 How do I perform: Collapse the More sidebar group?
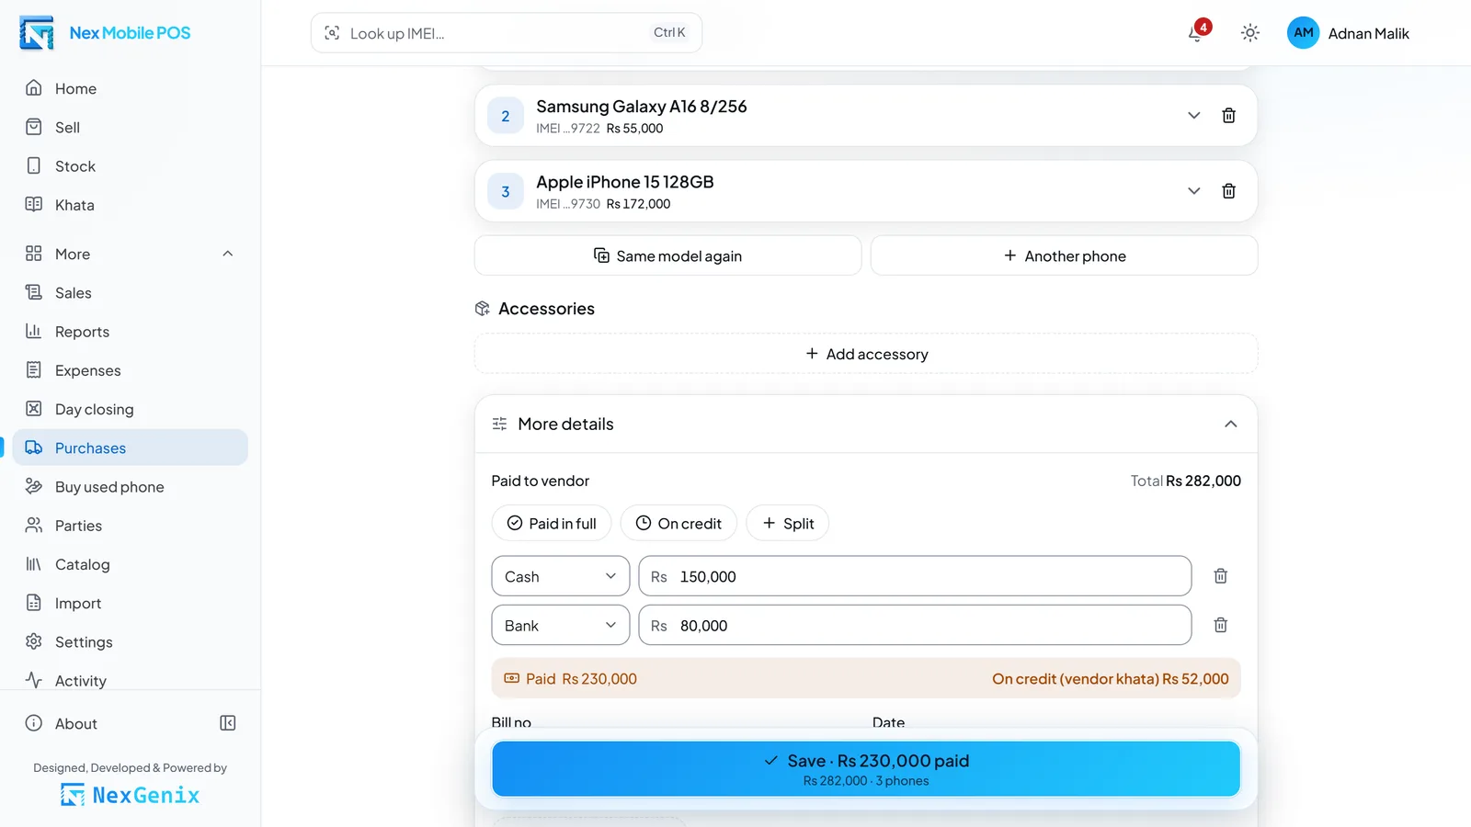coord(228,254)
